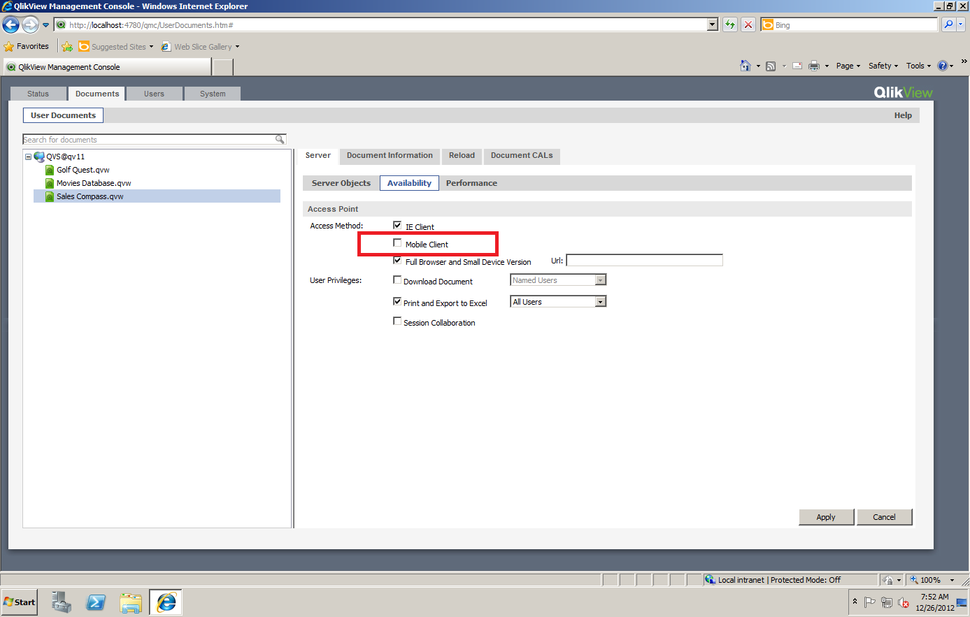The height and width of the screenshot is (617, 970).
Task: Switch to the Users tab
Action: pyautogui.click(x=154, y=94)
